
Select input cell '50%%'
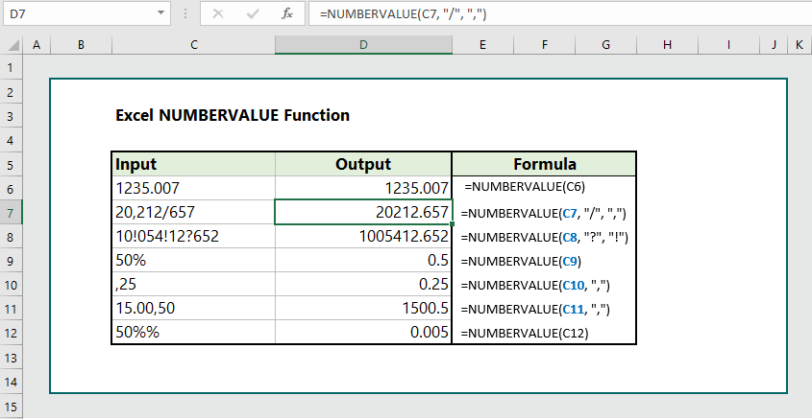194,333
